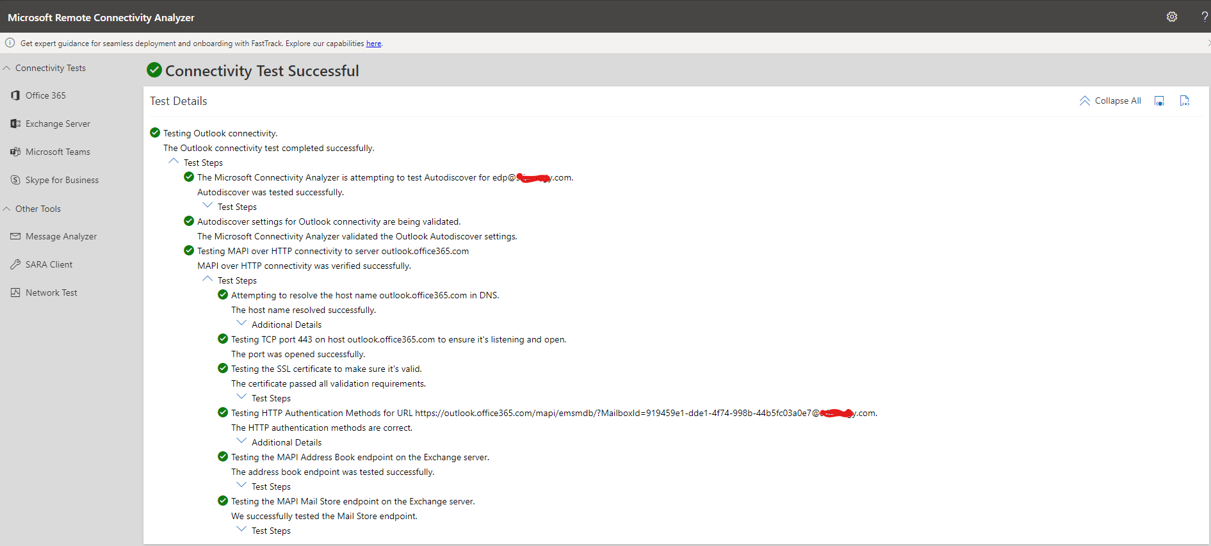Click the Collapse All double-chevron icon
Viewport: 1211px width, 546px height.
click(1085, 101)
